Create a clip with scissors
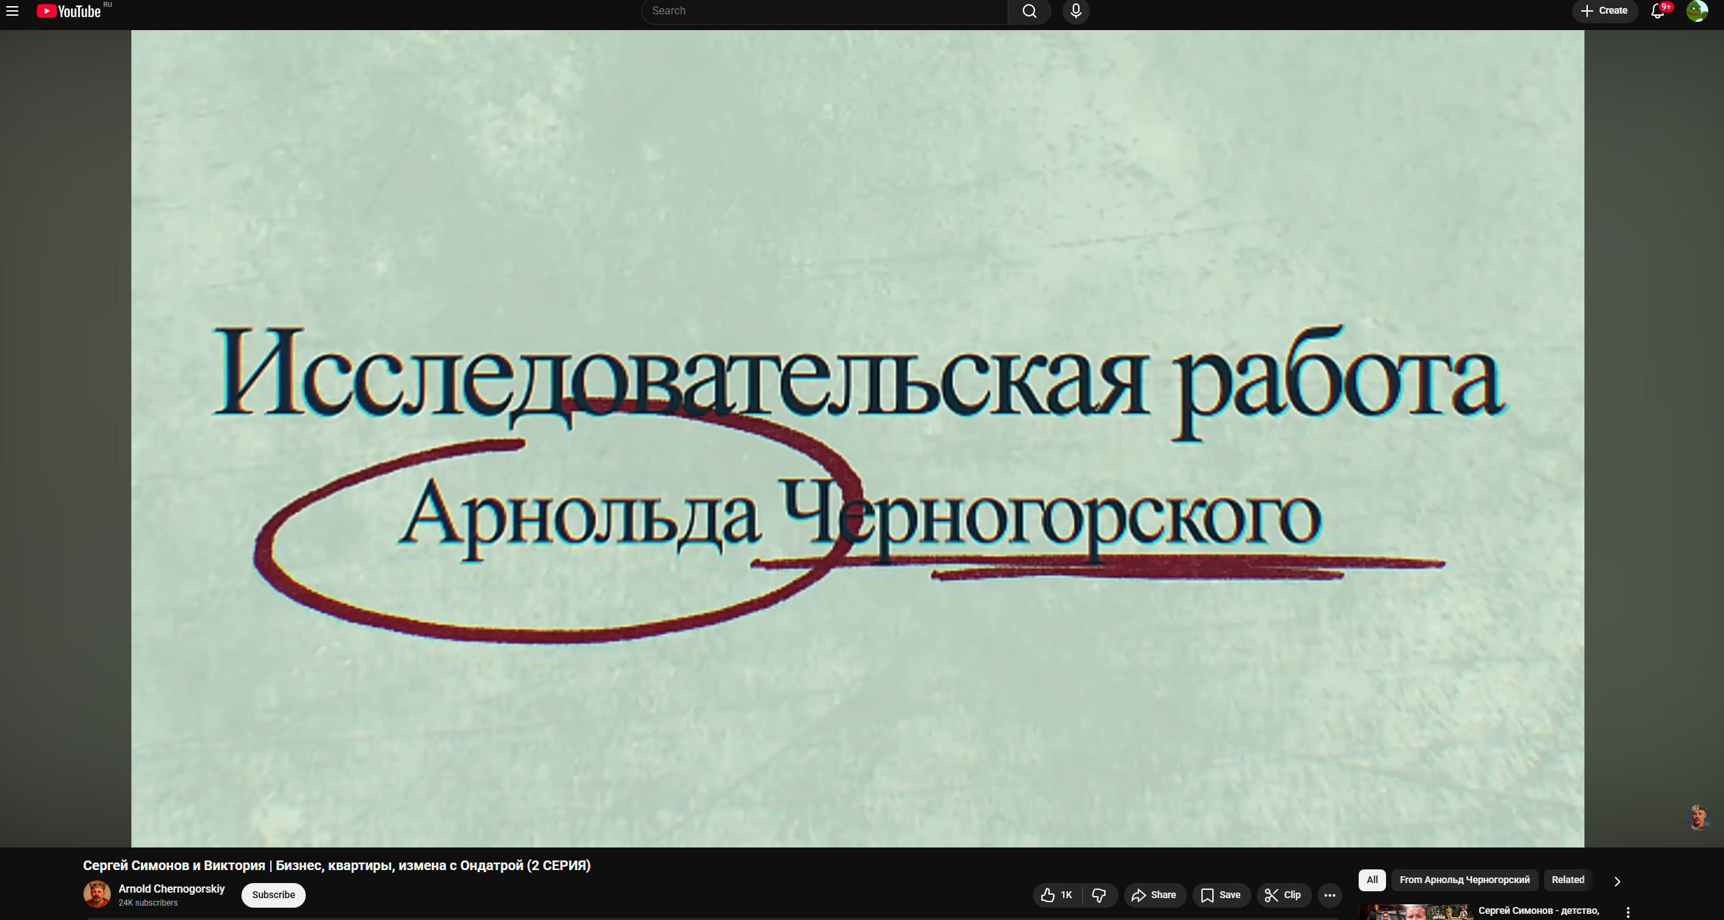1724x920 pixels. [1283, 895]
